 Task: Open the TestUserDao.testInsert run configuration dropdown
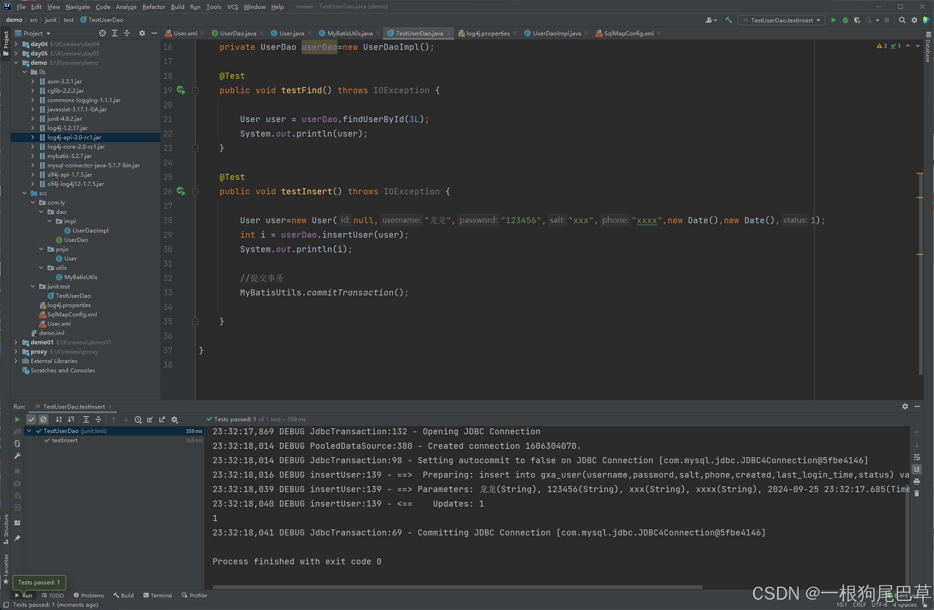click(782, 20)
